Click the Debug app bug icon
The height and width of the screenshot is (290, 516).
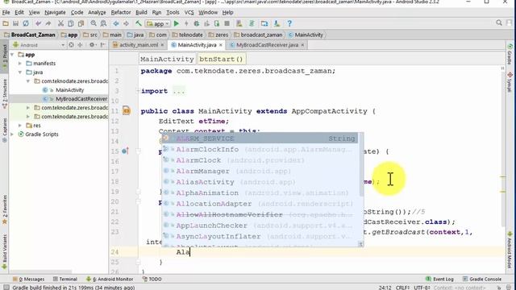(197, 23)
